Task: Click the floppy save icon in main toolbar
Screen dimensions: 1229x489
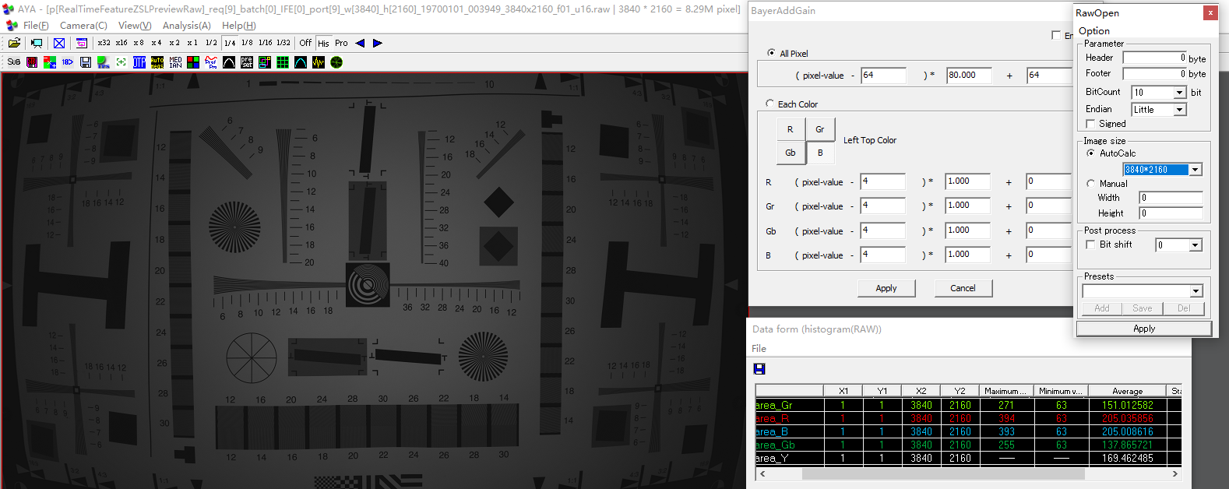Action: (86, 62)
